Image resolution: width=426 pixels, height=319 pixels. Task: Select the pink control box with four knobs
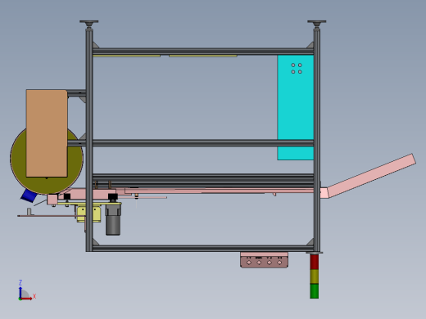[x=264, y=260]
